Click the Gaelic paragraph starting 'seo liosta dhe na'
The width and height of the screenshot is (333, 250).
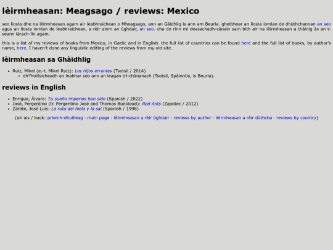166,29
